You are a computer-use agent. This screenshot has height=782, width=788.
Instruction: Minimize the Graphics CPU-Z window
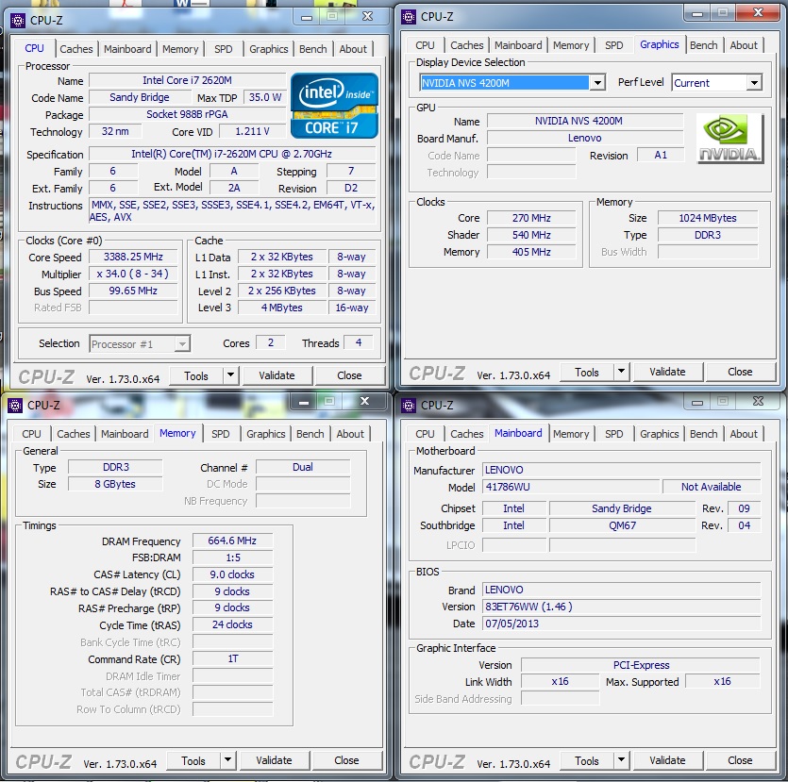pyautogui.click(x=697, y=13)
